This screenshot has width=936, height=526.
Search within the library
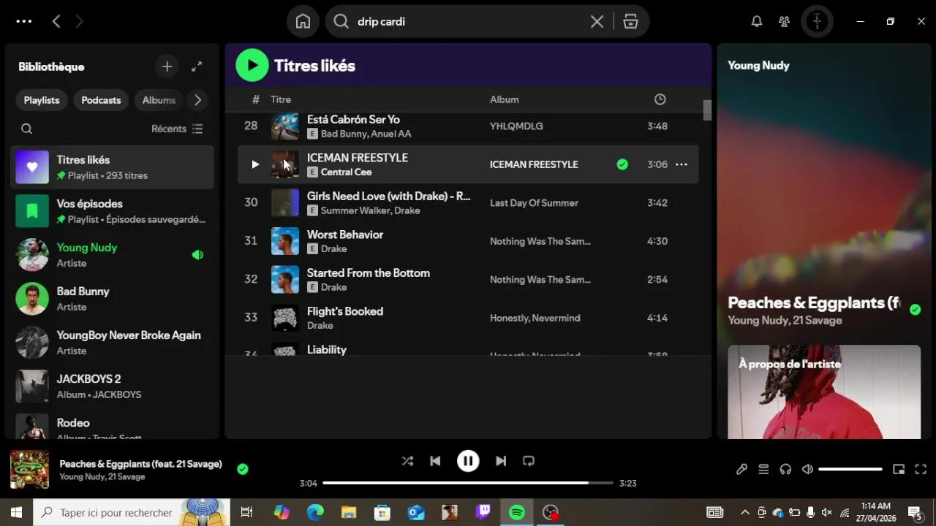(x=26, y=129)
